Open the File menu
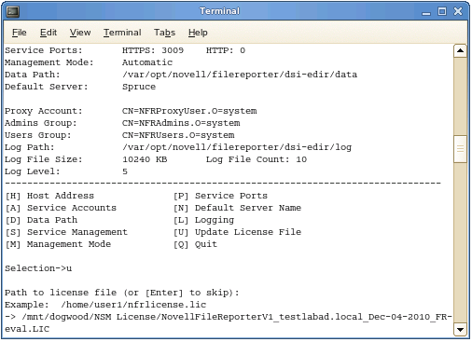Viewport: 472px width, 342px height. coord(20,33)
